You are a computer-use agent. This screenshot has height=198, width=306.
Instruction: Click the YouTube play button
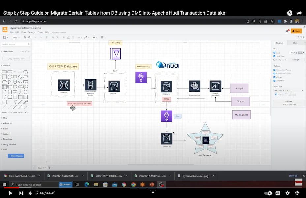(10, 193)
